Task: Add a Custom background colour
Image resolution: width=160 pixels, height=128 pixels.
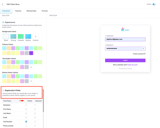Action: [x=36, y=36]
